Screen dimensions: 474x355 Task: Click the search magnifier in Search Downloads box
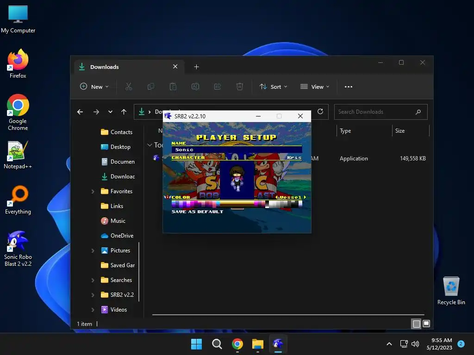pos(418,112)
